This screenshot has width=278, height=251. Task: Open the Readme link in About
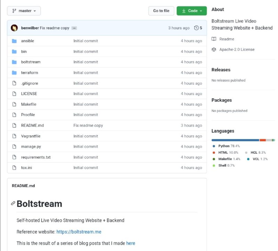(227, 39)
